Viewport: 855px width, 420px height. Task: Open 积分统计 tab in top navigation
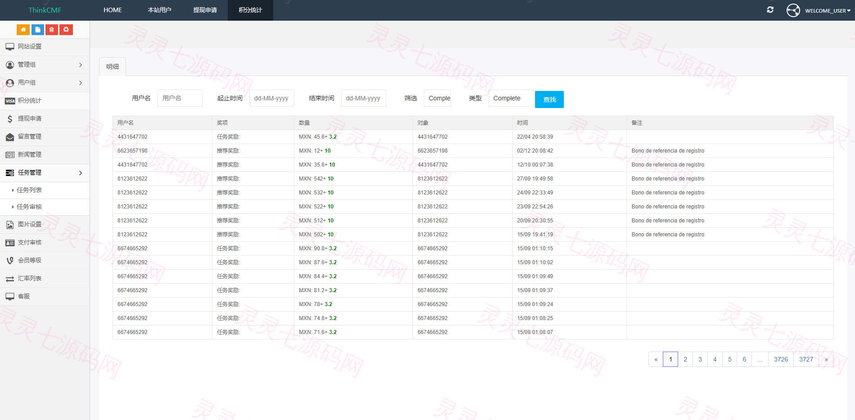[x=250, y=10]
